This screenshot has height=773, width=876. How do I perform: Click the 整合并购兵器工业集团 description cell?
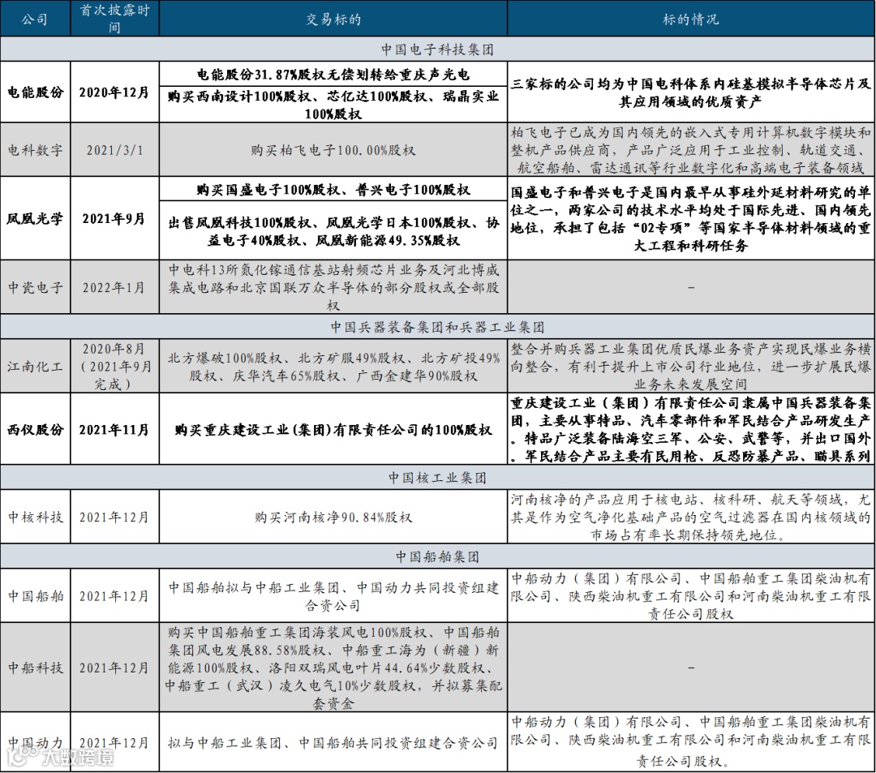pyautogui.click(x=691, y=366)
